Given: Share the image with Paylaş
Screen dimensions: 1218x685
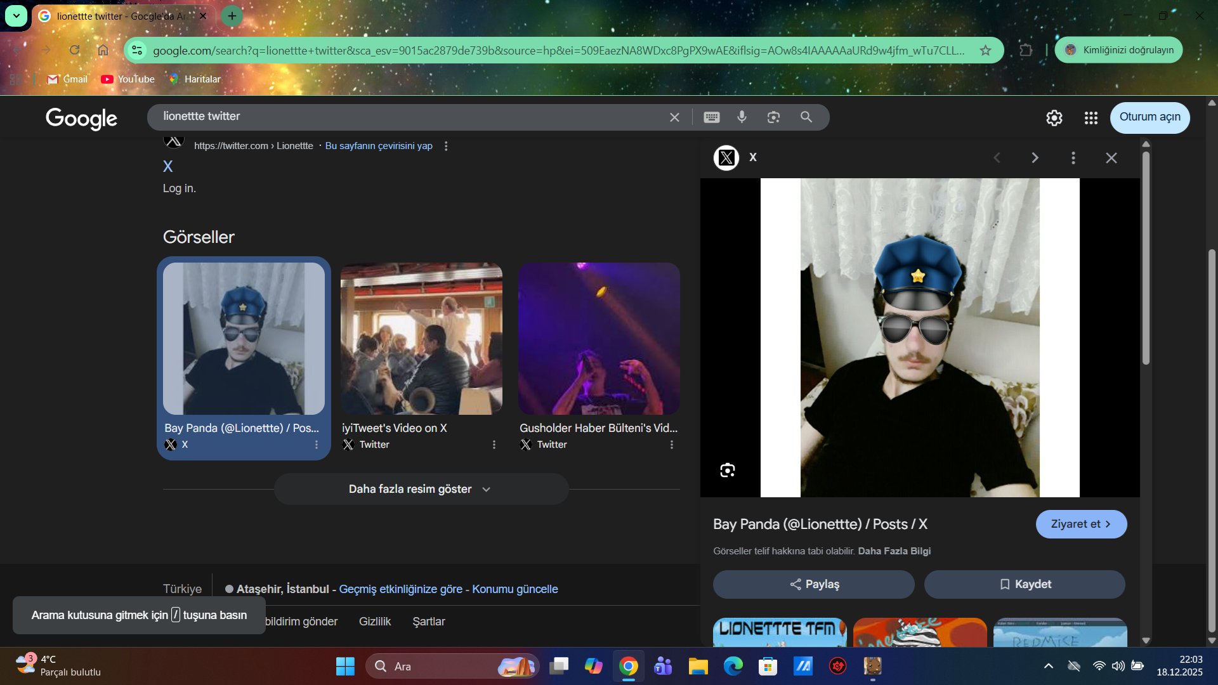Looking at the screenshot, I should tap(814, 584).
